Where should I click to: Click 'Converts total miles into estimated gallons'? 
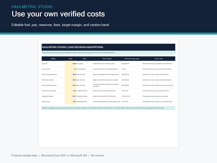tap(105, 69)
